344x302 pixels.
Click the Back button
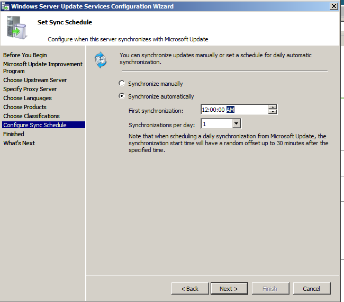tap(190, 288)
